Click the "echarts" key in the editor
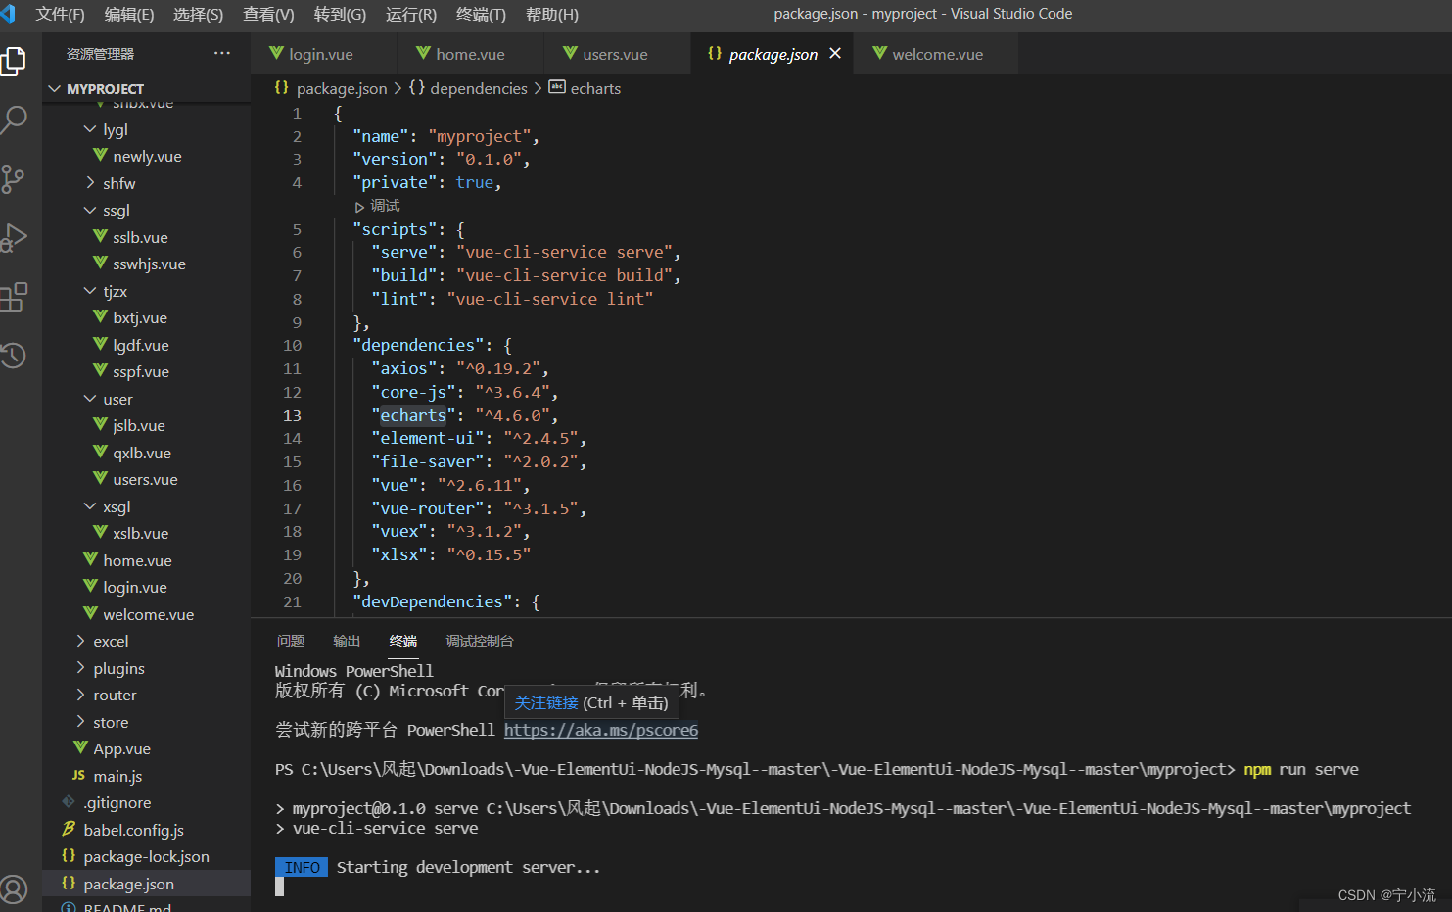Viewport: 1452px width, 912px height. click(x=413, y=415)
